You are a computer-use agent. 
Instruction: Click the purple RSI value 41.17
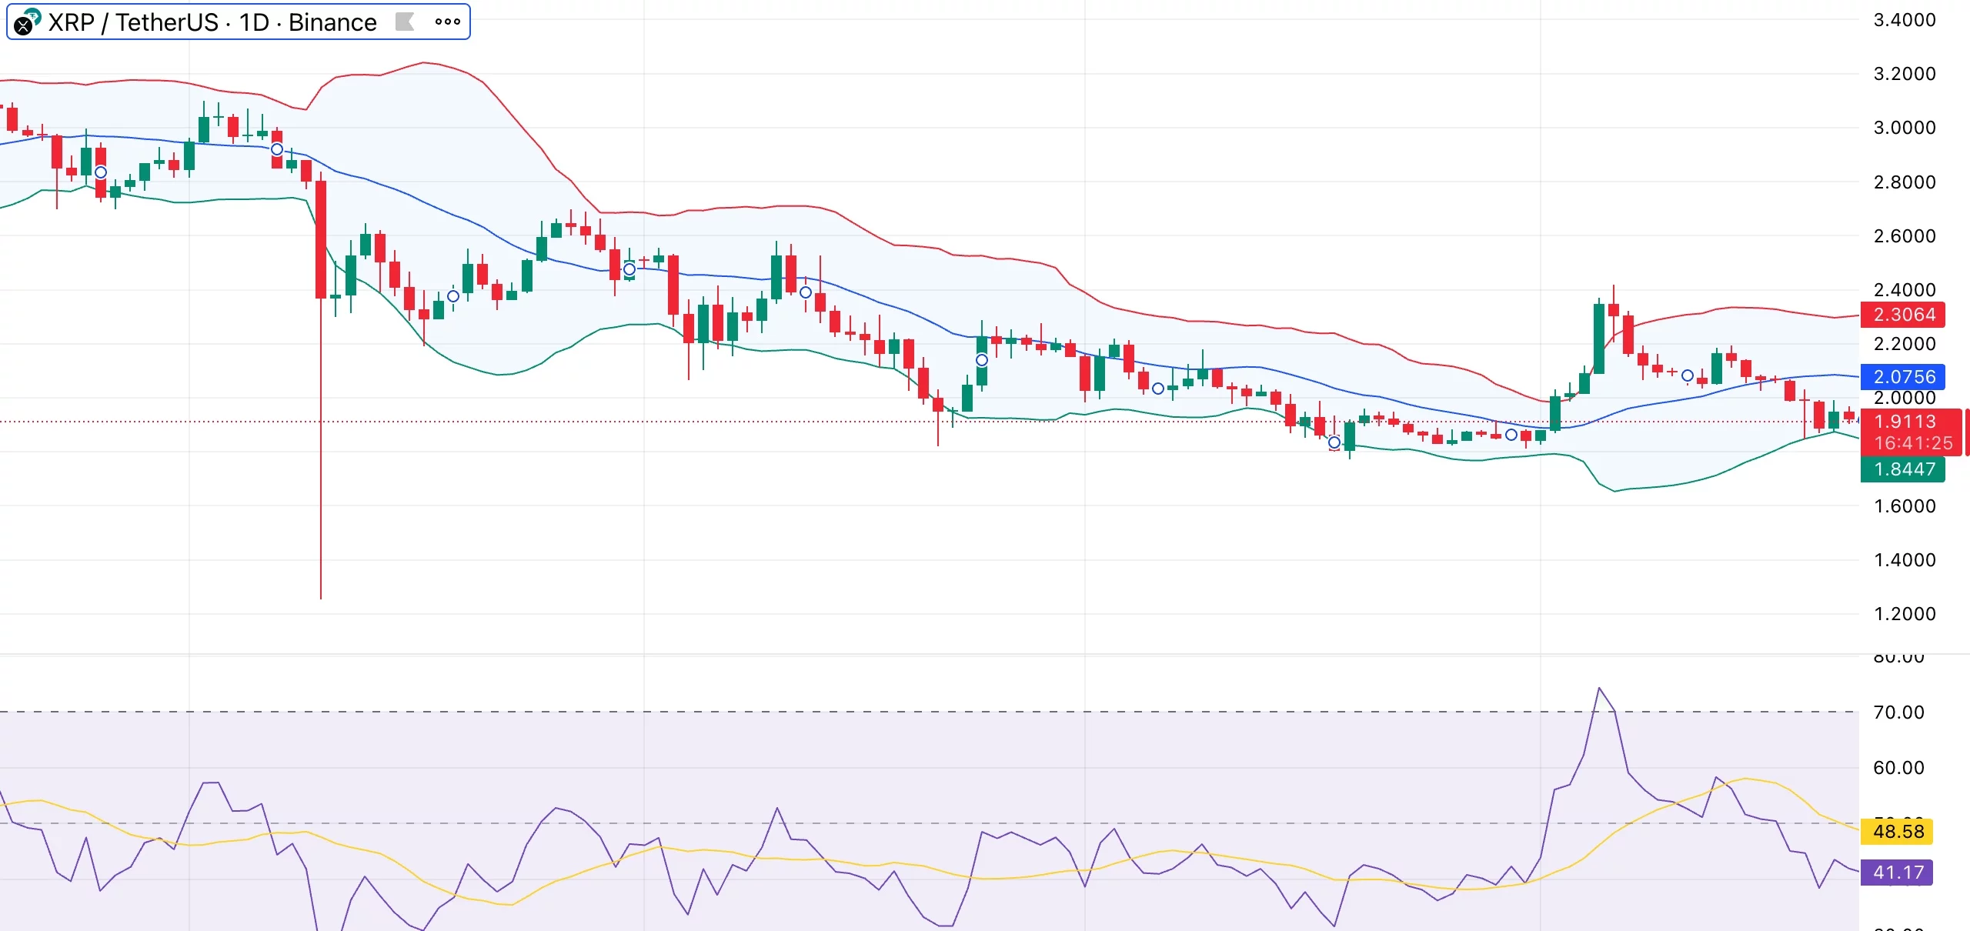coord(1896,873)
